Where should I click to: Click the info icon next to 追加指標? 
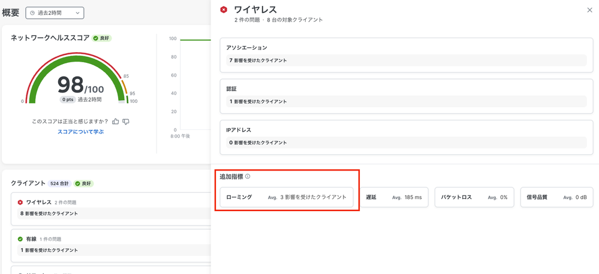click(248, 176)
